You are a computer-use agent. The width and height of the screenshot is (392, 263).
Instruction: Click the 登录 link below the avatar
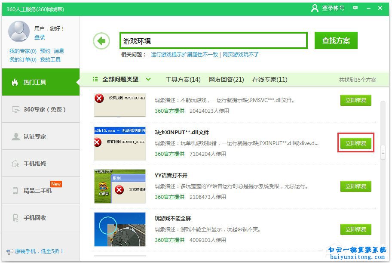point(40,37)
